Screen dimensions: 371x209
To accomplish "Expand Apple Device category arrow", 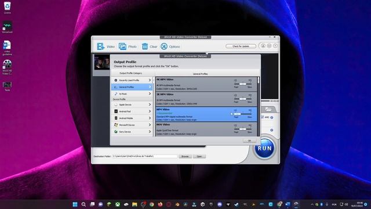I will [150, 105].
